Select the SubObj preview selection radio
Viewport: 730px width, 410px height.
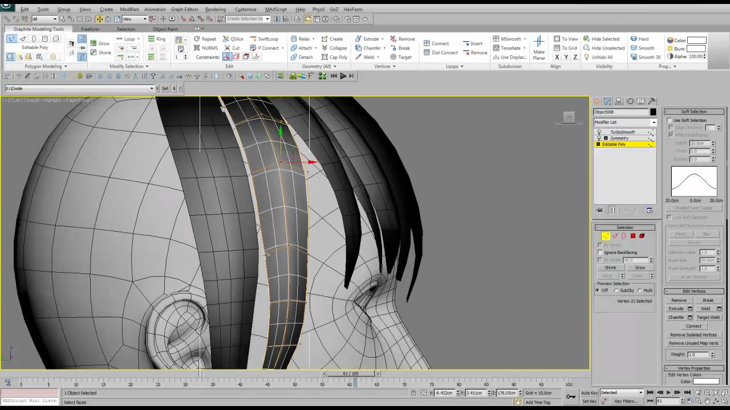tap(617, 290)
